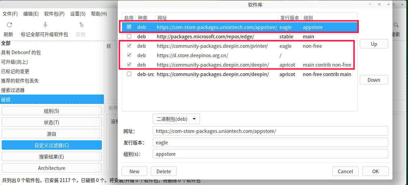Image resolution: width=408 pixels, height=185 pixels.
Task: Select the https://d.store.deepinos.org.cn/ URL
Action: (193, 55)
